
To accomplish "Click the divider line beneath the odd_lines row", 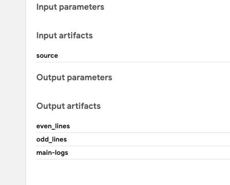I will point(133,146).
